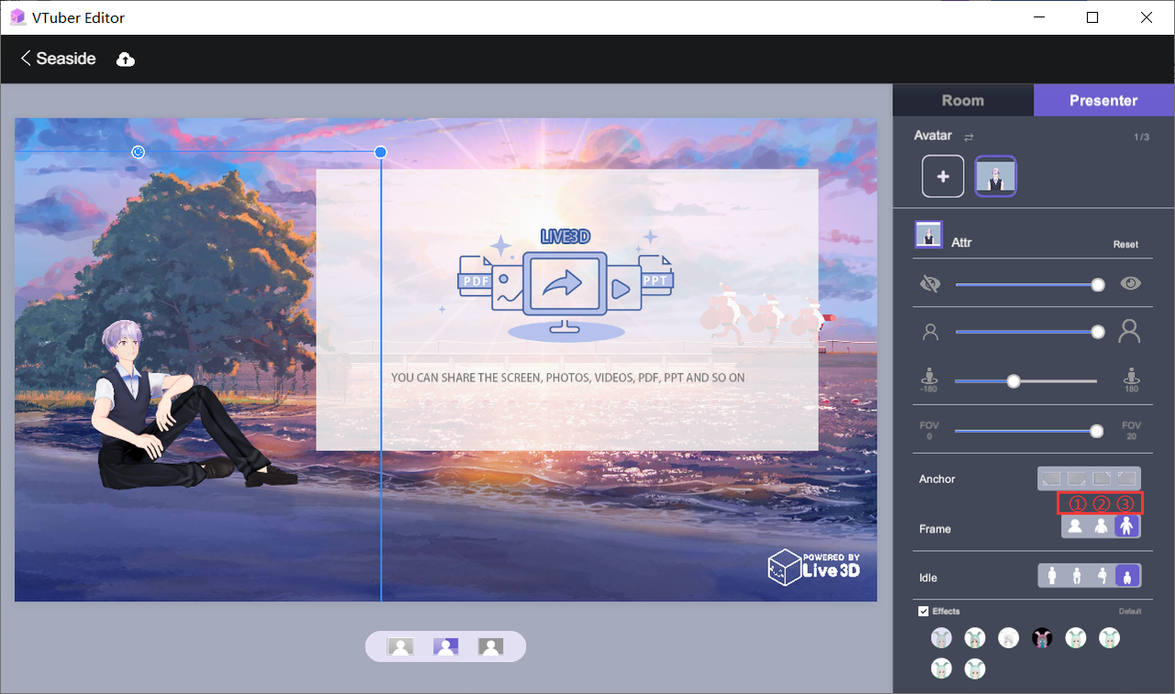The image size is (1175, 694).
Task: Open the Presenter tab
Action: [x=1104, y=100]
